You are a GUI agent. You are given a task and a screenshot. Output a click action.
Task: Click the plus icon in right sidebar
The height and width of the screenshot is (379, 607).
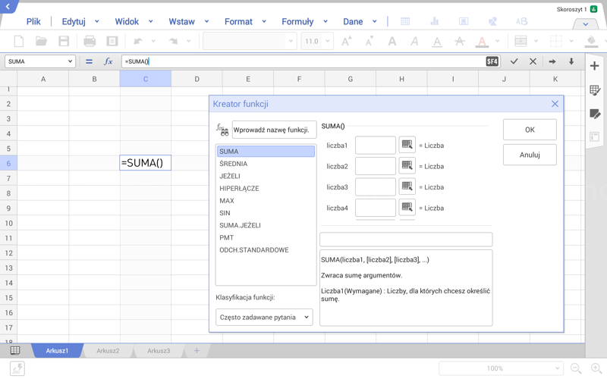[595, 67]
